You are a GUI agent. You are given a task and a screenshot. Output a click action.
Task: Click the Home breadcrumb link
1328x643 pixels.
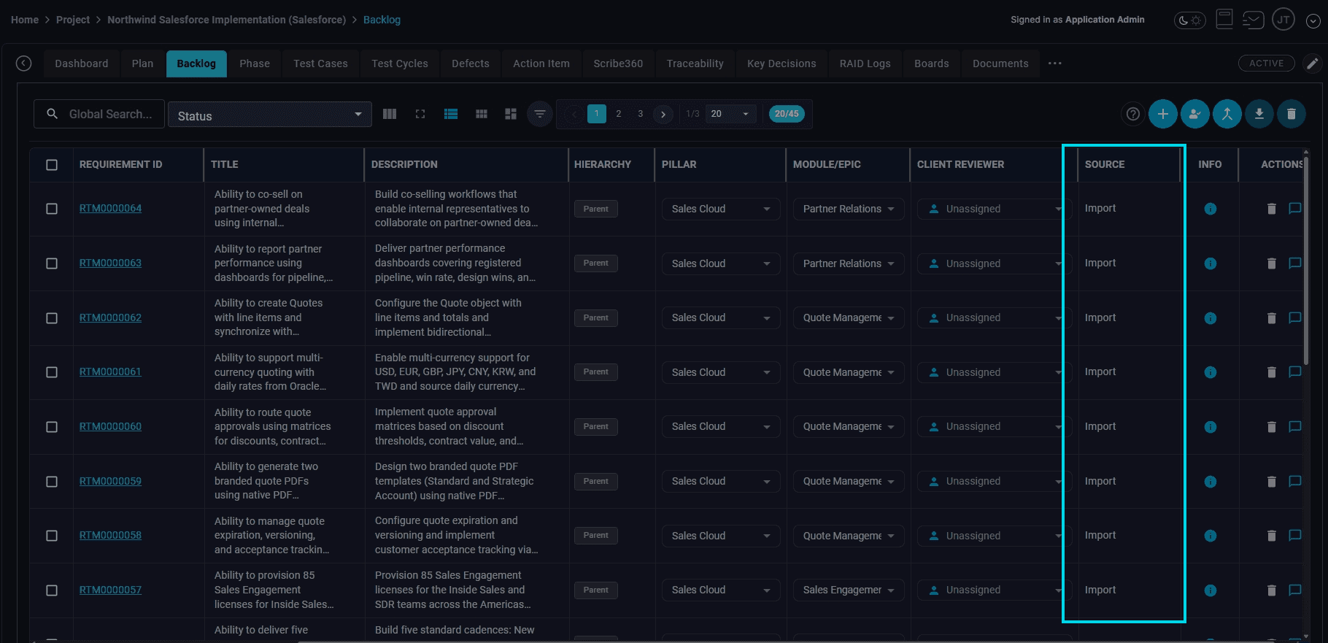pyautogui.click(x=25, y=20)
